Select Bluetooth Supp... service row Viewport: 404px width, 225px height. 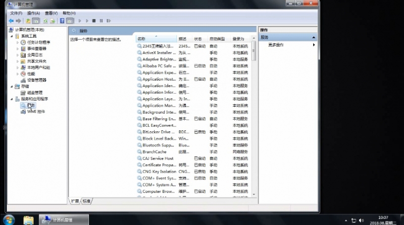pyautogui.click(x=193, y=145)
